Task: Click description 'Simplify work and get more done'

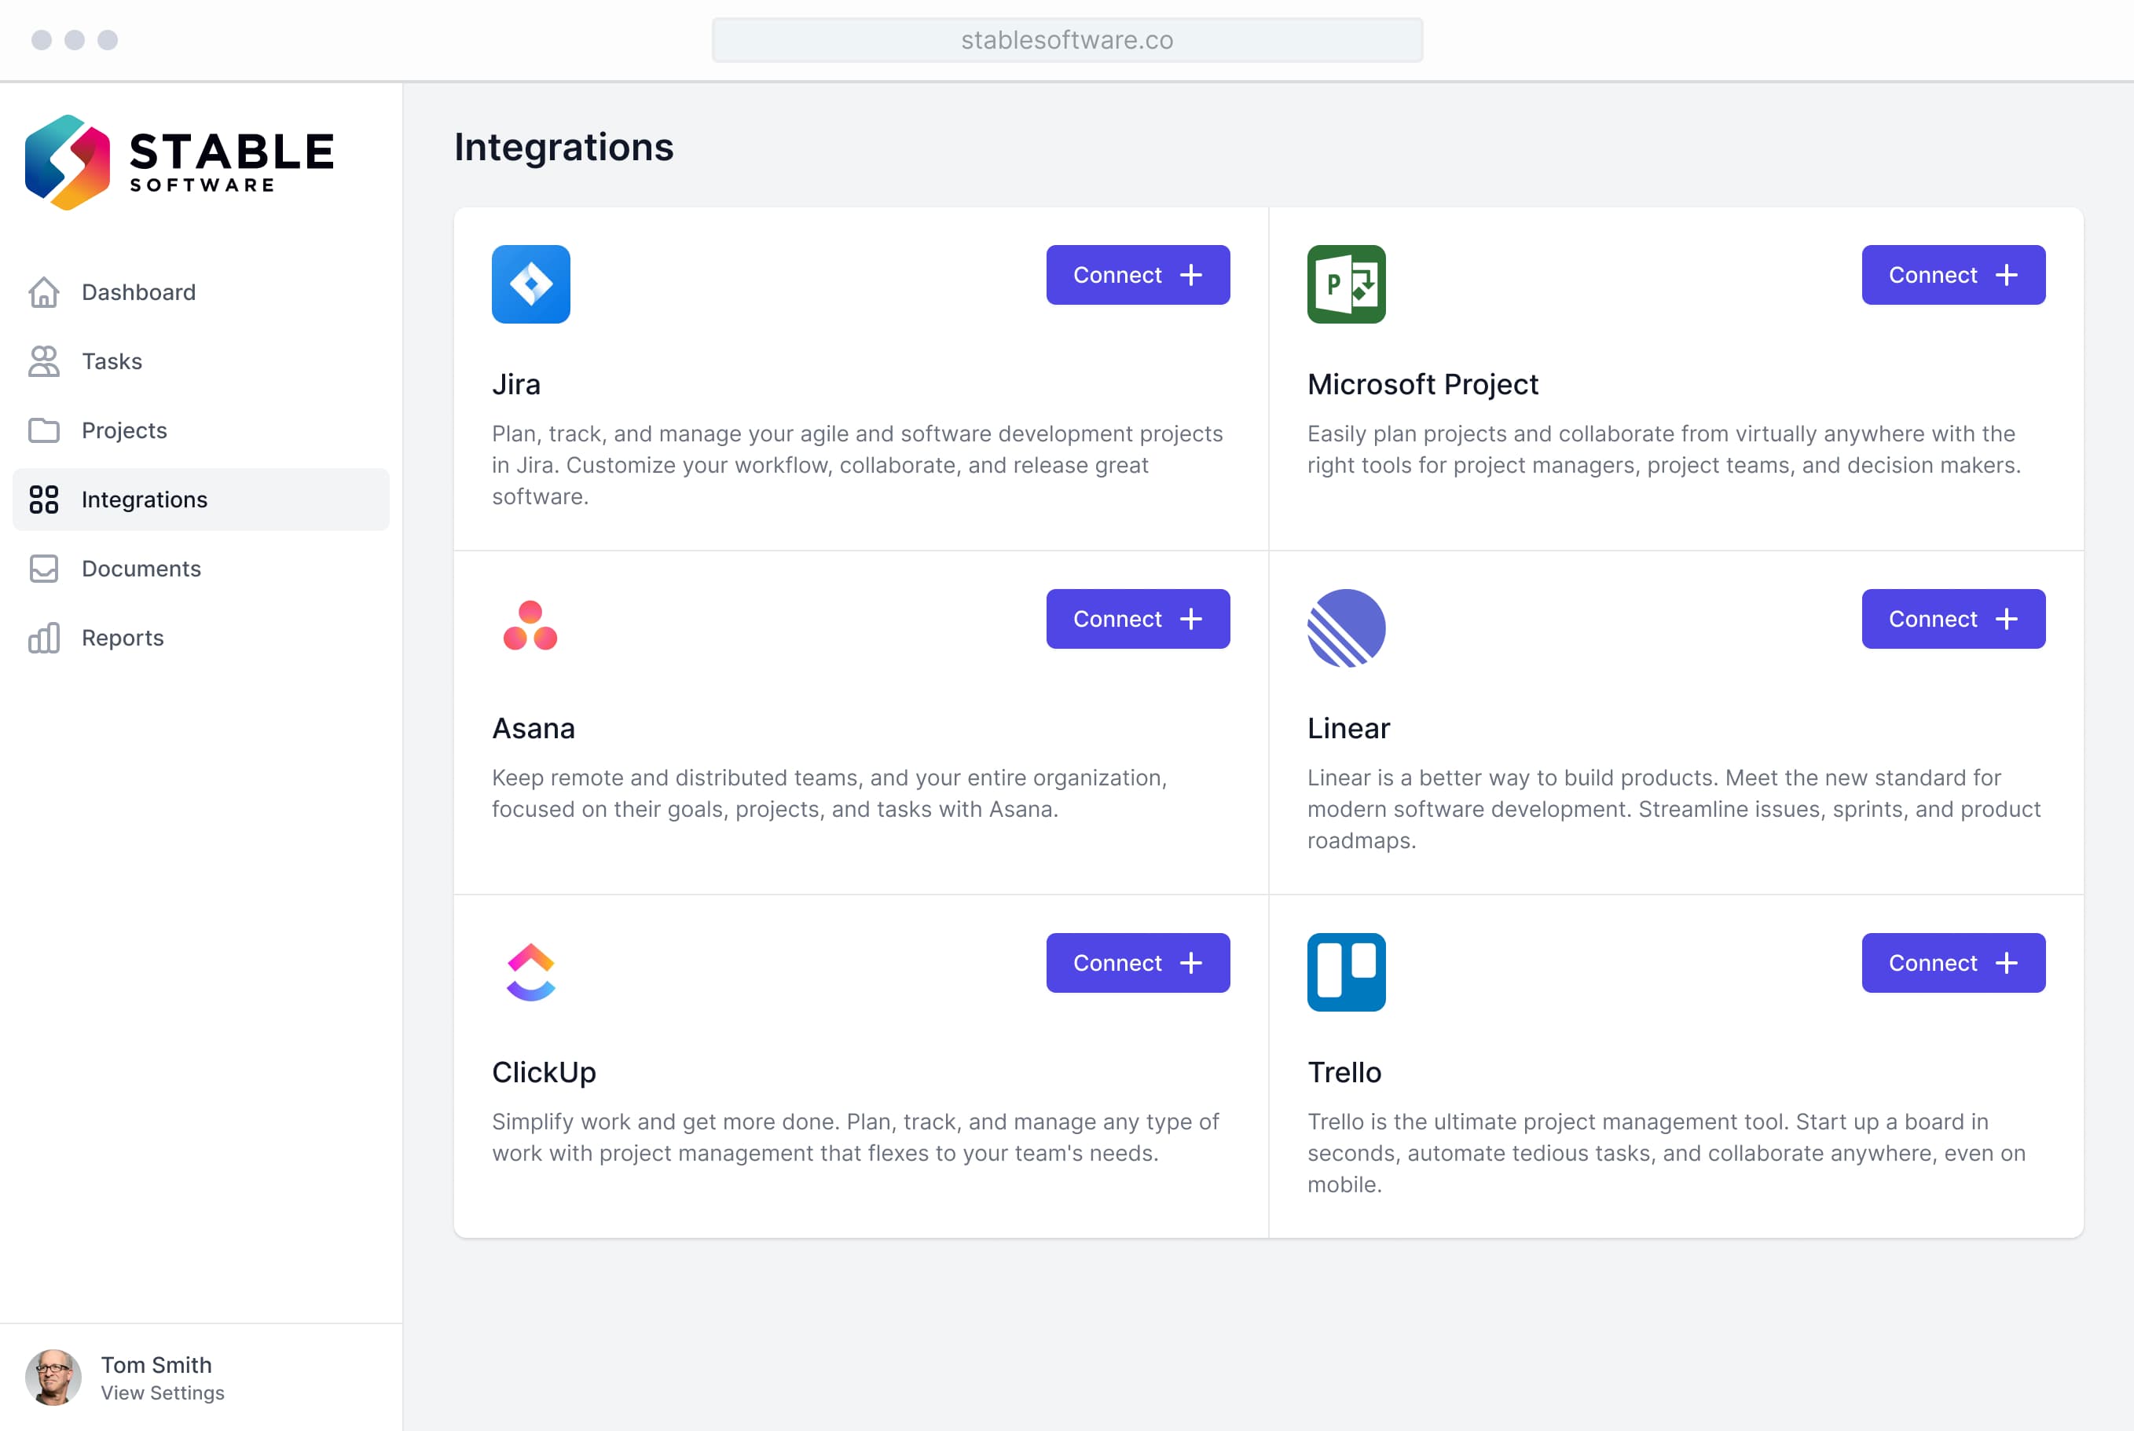Action: tap(855, 1137)
